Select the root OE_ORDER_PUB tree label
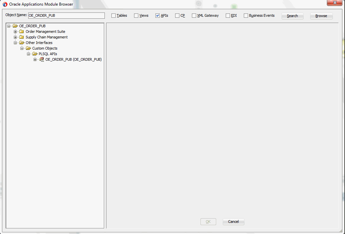 (x=32, y=26)
